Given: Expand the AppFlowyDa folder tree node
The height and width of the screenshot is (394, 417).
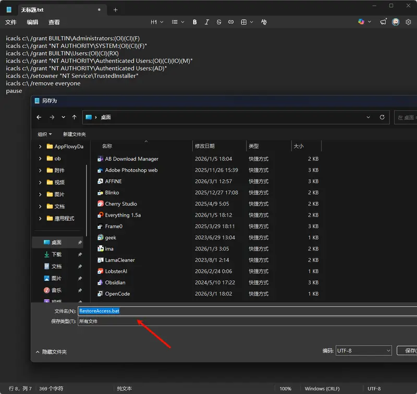Looking at the screenshot, I should pyautogui.click(x=41, y=147).
